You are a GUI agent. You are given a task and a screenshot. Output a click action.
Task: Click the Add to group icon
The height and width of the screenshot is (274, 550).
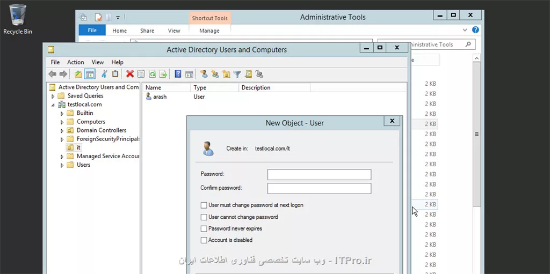click(x=259, y=74)
